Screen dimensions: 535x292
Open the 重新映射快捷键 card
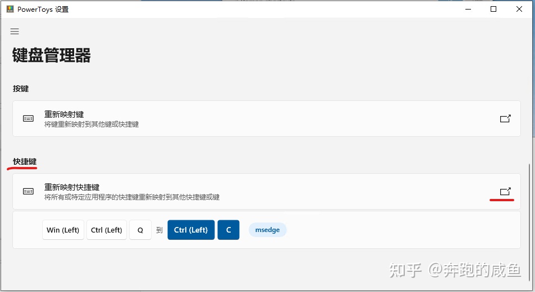pos(267,192)
